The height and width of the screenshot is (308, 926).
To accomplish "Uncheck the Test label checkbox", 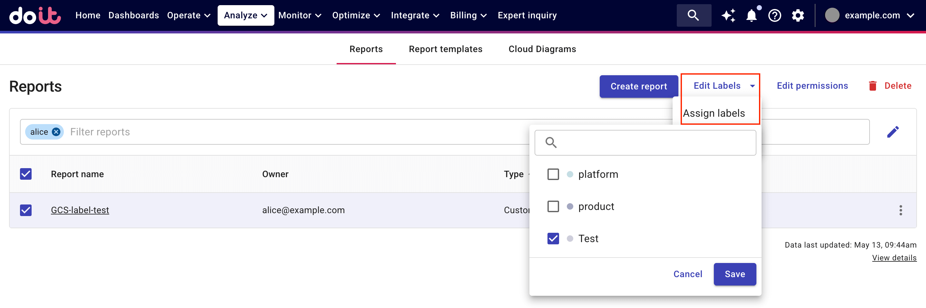I will [x=553, y=239].
